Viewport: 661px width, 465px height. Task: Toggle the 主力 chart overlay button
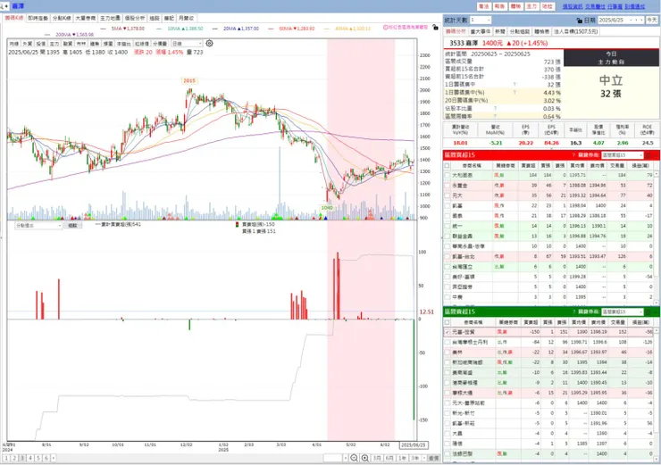[x=54, y=44]
